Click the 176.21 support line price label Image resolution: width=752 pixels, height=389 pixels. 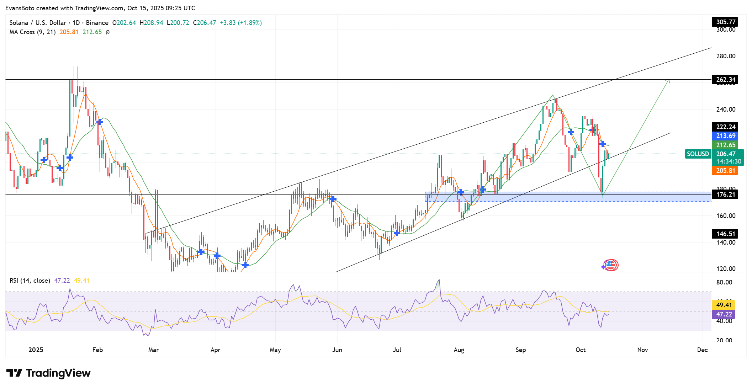point(725,194)
